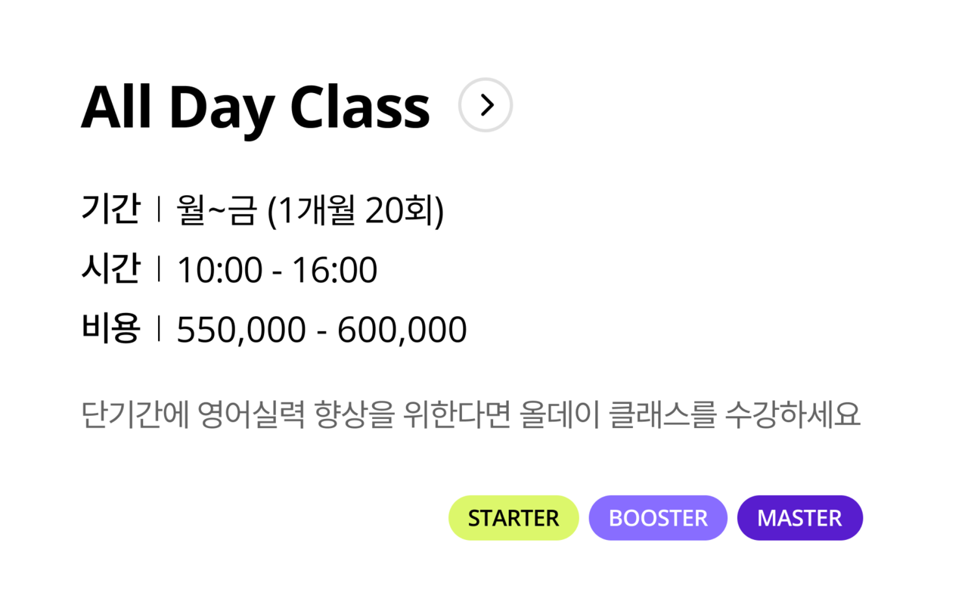Click the 시간 label
The height and width of the screenshot is (605, 968).
coord(110,269)
